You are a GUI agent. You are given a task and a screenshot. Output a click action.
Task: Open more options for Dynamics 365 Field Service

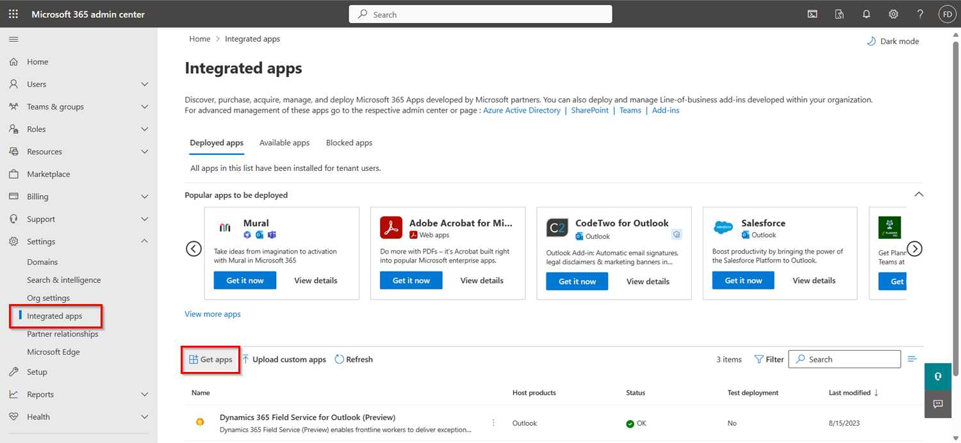[493, 423]
